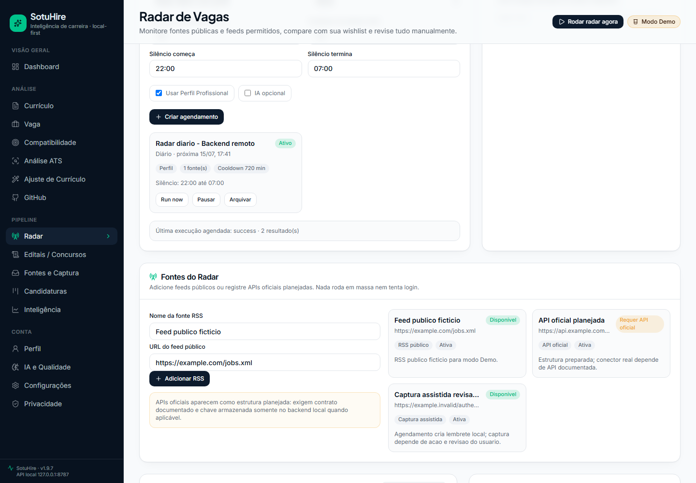Click the Editais / Concursos icon
Viewport: 696px width, 483px height.
15,255
